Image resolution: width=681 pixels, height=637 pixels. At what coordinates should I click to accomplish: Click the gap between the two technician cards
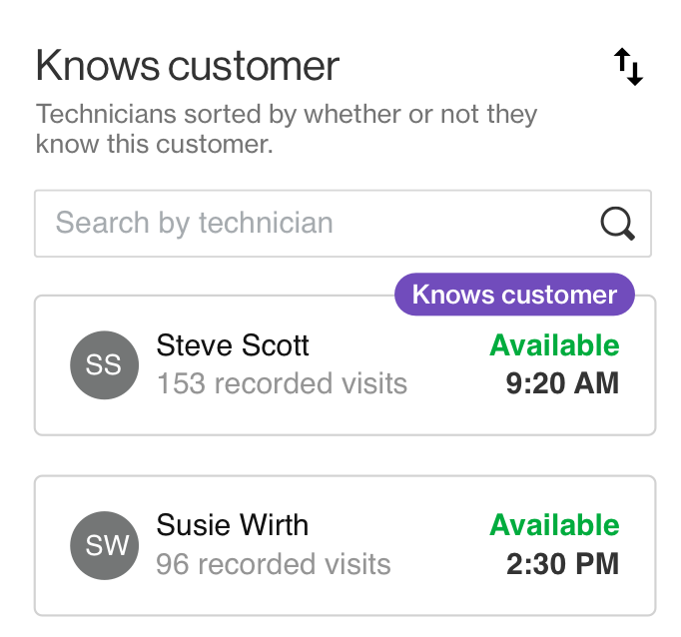[x=344, y=455]
